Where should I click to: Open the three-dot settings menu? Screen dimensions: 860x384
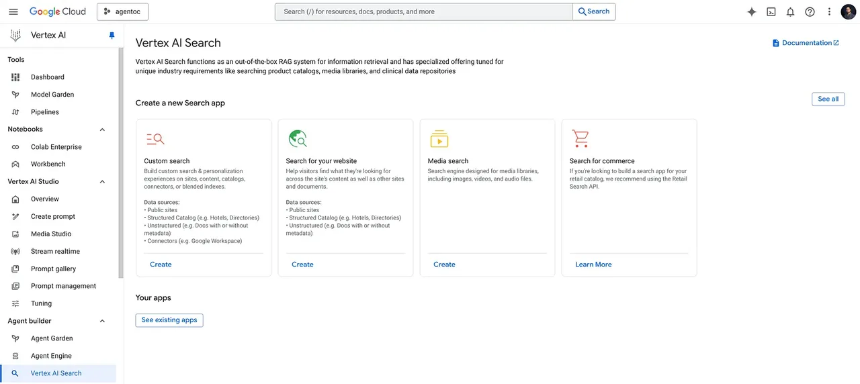829,11
